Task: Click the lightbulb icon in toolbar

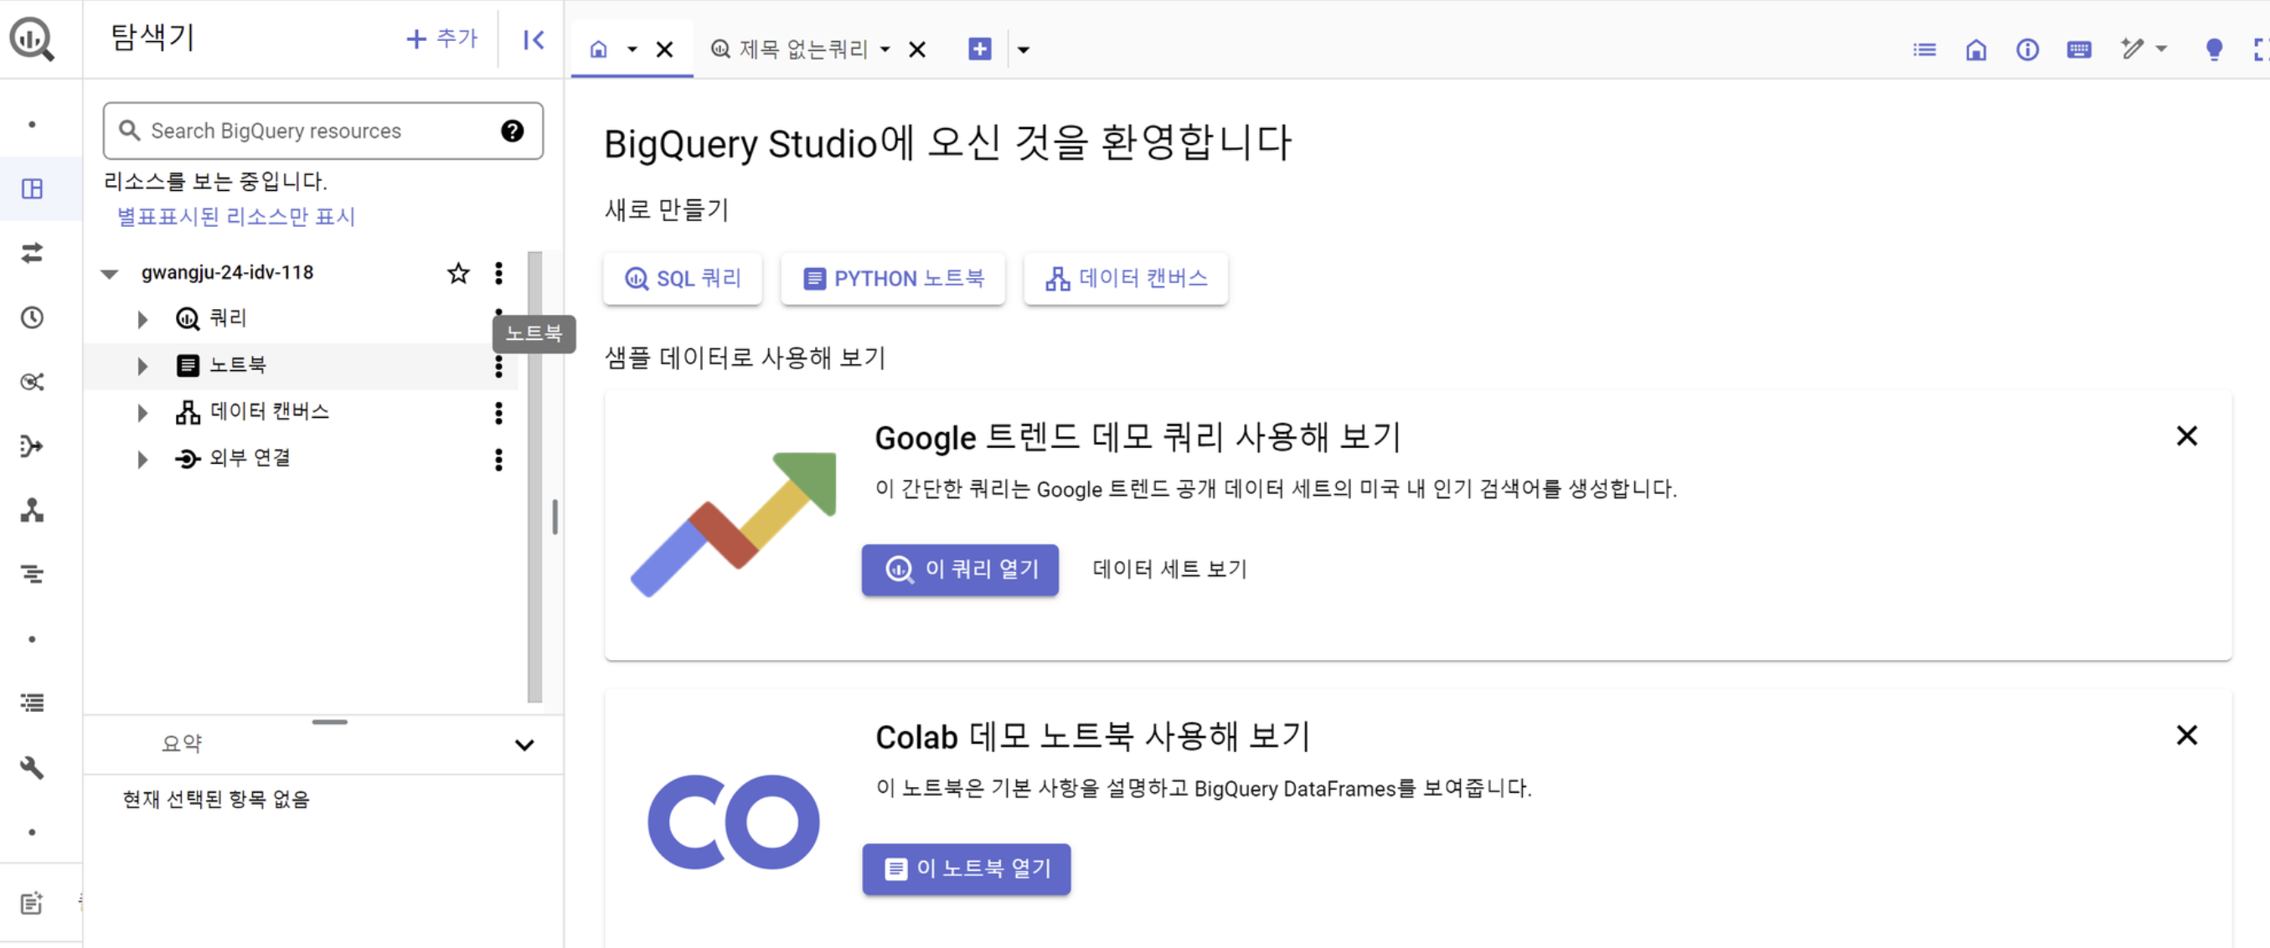Action: click(x=2213, y=49)
